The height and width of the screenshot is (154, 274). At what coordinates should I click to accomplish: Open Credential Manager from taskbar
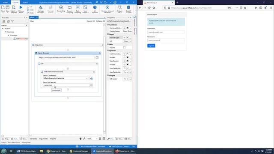79,151
